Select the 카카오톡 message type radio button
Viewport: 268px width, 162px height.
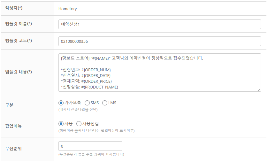tap(61, 103)
